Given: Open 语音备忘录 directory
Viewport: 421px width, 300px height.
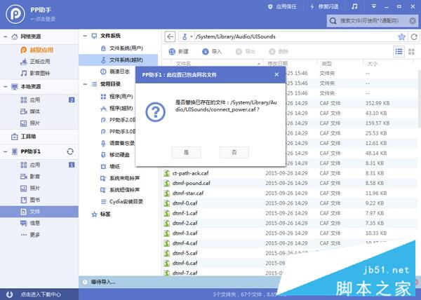Looking at the screenshot, I should tap(118, 143).
